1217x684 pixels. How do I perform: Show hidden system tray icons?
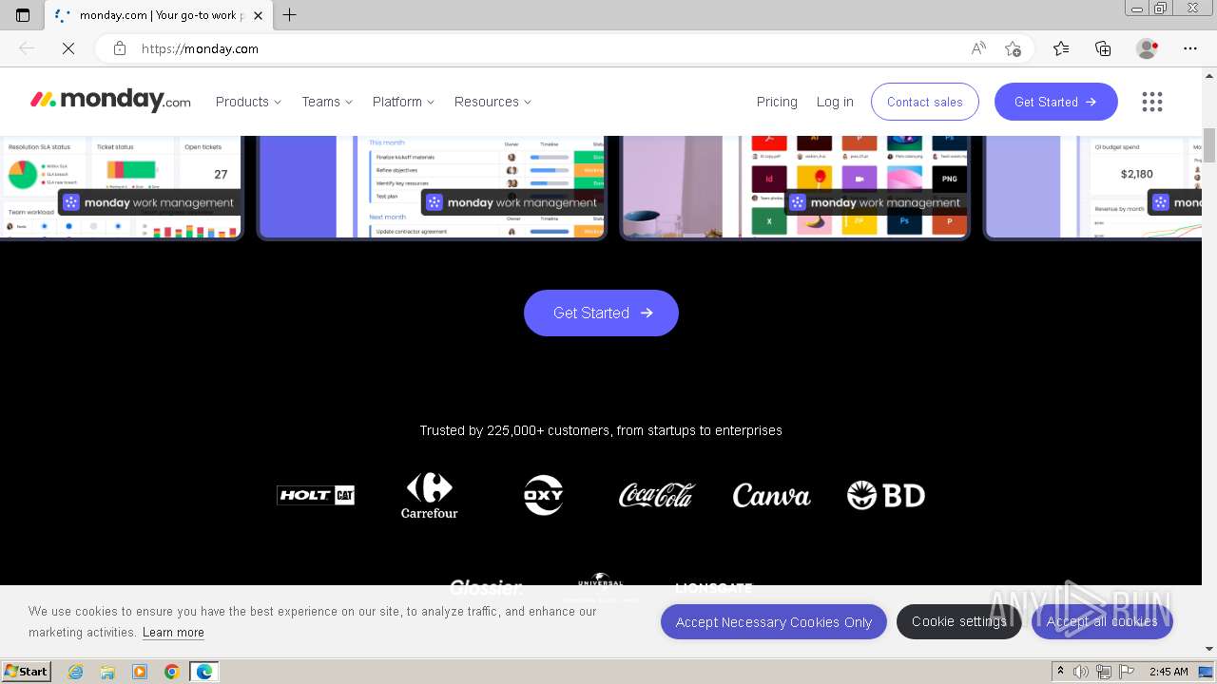click(1060, 672)
